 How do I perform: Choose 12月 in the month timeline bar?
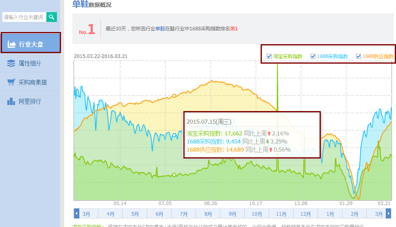click(x=306, y=214)
